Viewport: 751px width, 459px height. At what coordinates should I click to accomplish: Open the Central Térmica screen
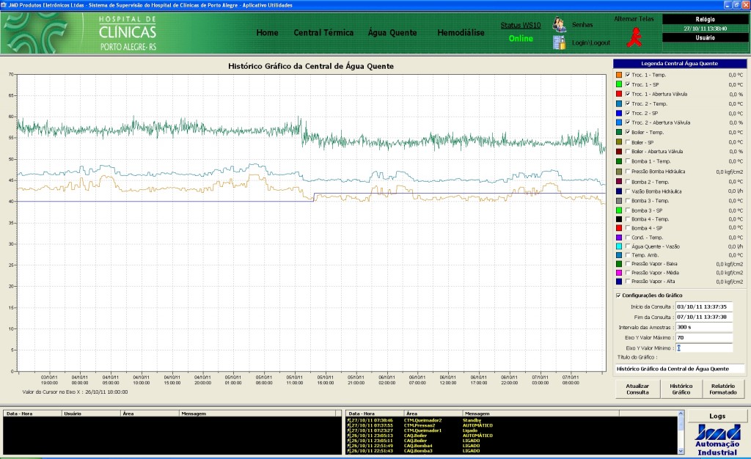[x=323, y=32]
